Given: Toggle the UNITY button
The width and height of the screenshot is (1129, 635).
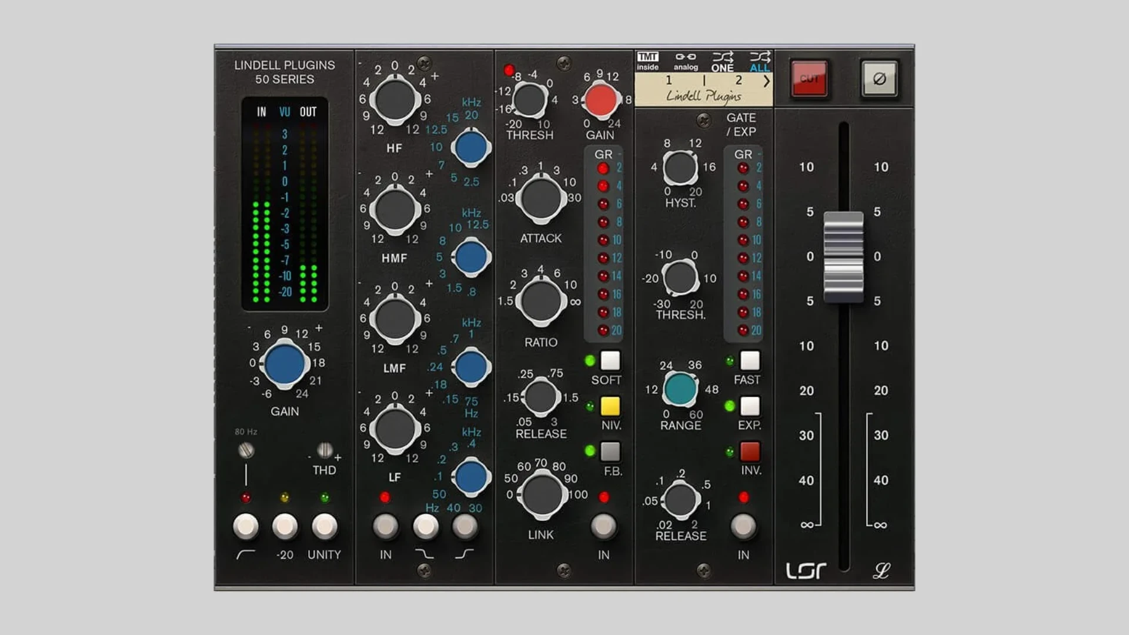Looking at the screenshot, I should click(324, 526).
